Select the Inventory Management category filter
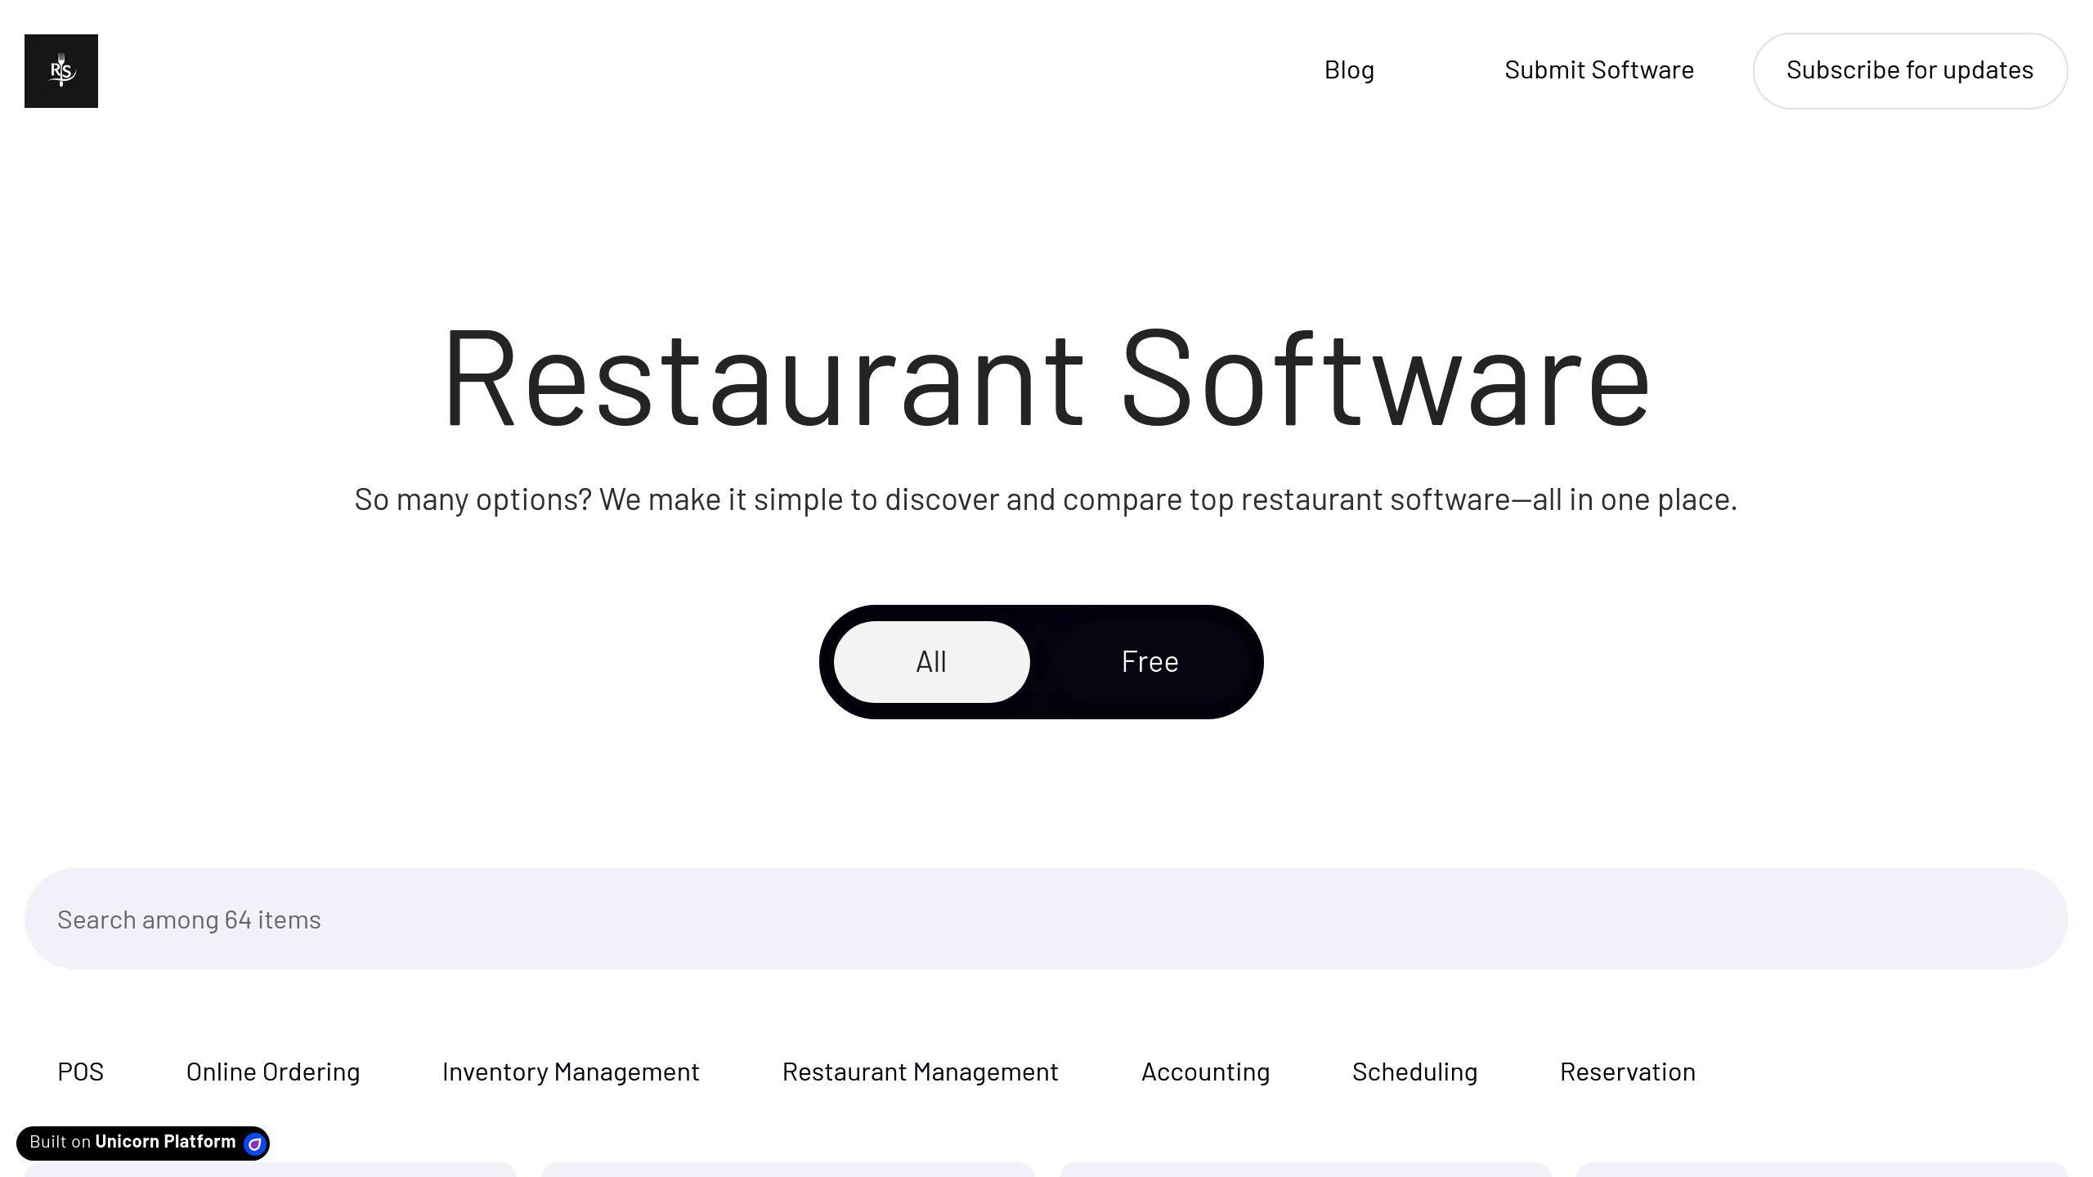The height and width of the screenshot is (1177, 2093). coord(571,1071)
